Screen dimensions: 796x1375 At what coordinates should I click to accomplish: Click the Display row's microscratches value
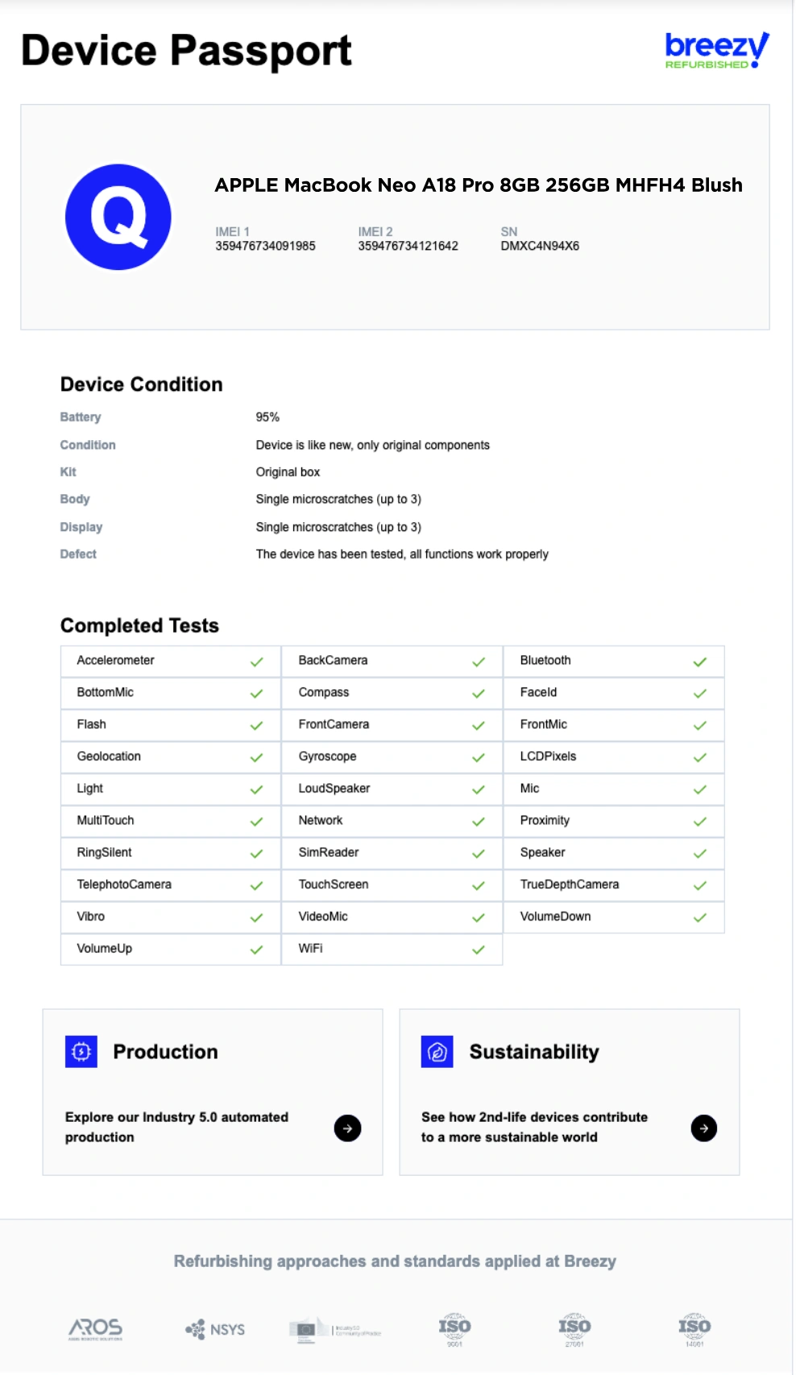(338, 527)
